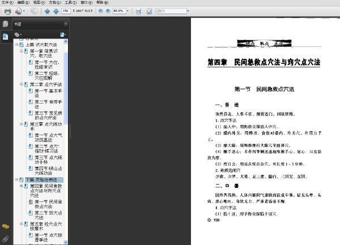340x245 pixels.
Task: Collapse the 下篇 灵验治病法 tree node
Action: pos(17,179)
